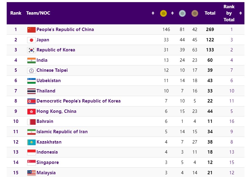The width and height of the screenshot is (249, 177).
Task: Click the Bahrain flag icon
Action: point(31,122)
